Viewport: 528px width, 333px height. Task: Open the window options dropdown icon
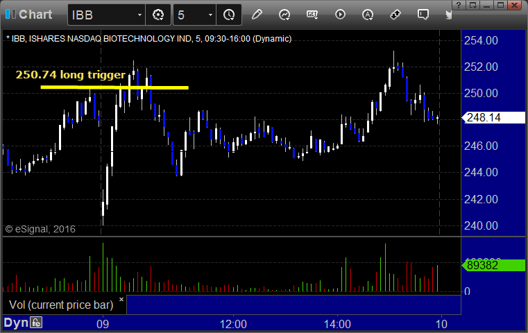(473, 5)
